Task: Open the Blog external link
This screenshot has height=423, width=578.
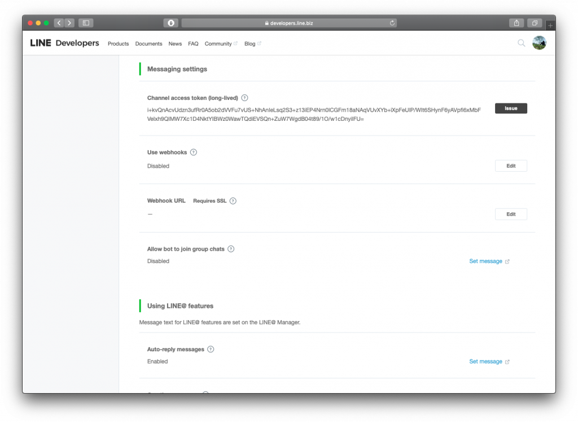Action: click(x=252, y=43)
